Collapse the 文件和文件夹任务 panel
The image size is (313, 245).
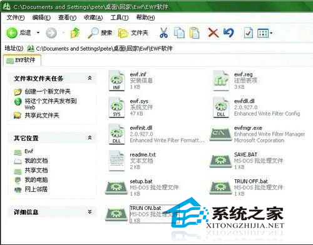pos(90,78)
